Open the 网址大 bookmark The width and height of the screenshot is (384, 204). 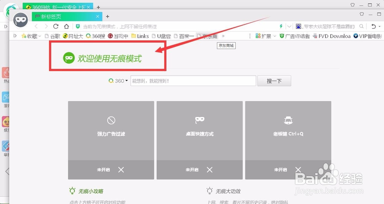(73, 36)
